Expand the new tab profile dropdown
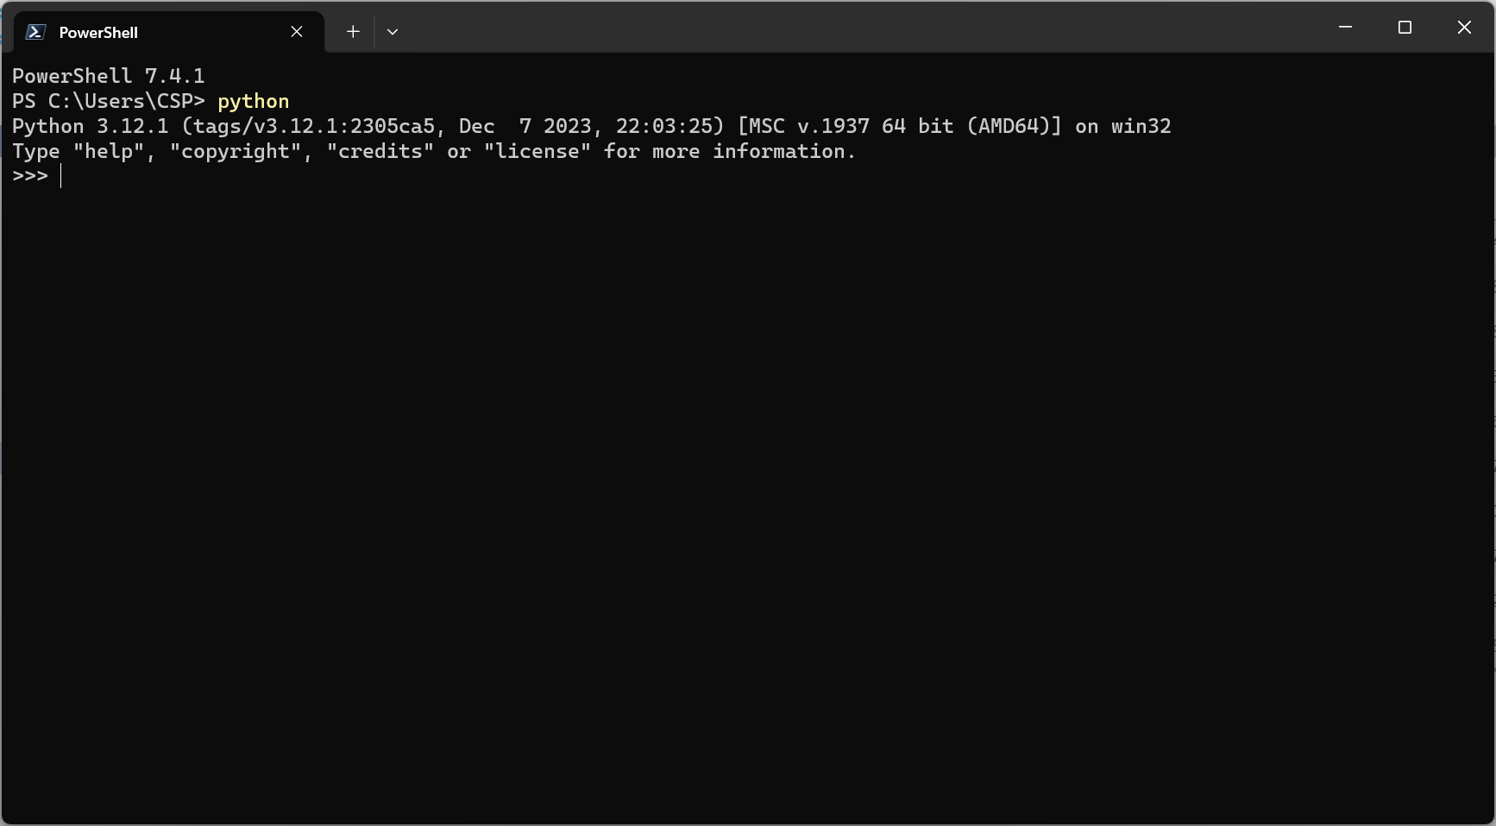 (x=393, y=32)
